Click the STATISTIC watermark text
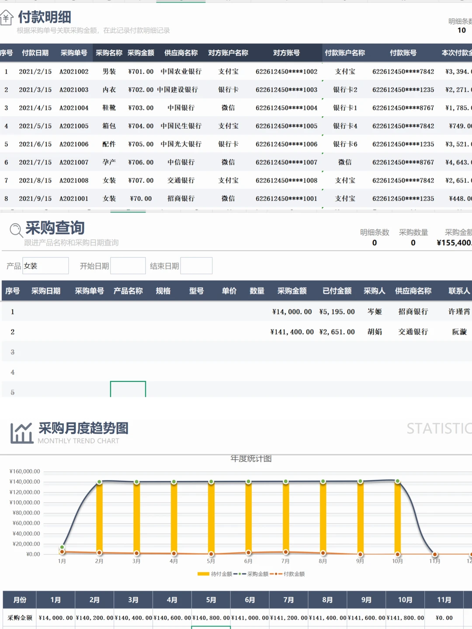472x629 pixels. tap(439, 428)
